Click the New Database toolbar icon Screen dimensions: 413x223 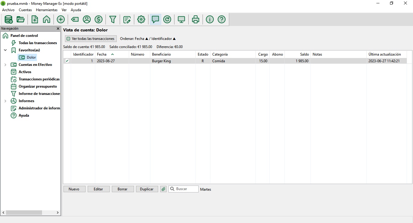(x=8, y=19)
